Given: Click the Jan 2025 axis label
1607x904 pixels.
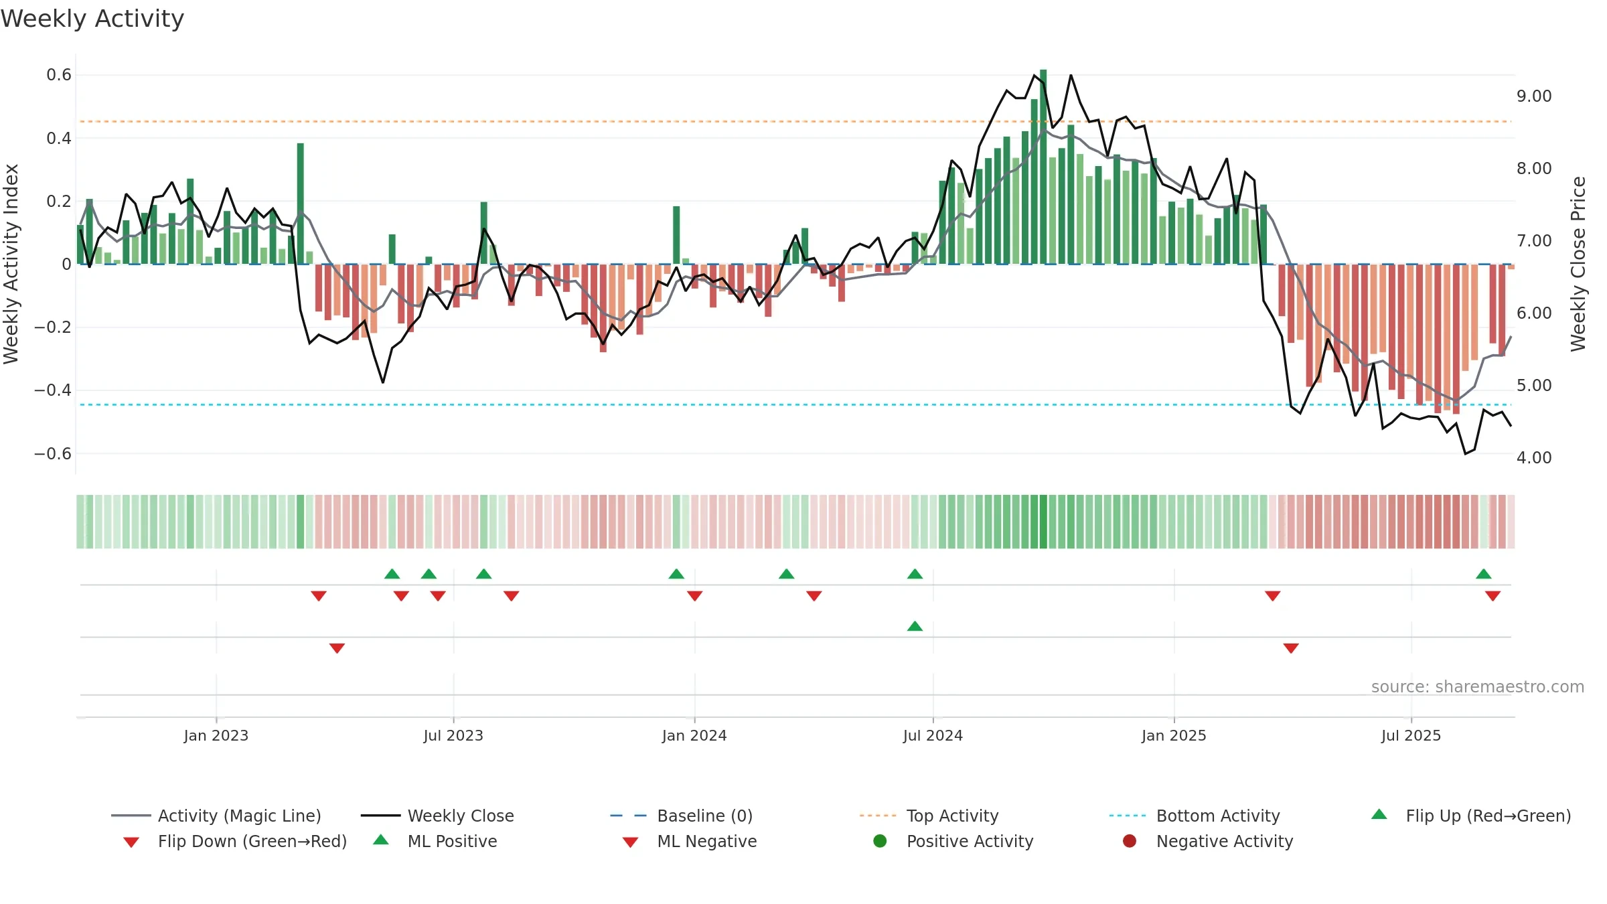Looking at the screenshot, I should 1174,735.
